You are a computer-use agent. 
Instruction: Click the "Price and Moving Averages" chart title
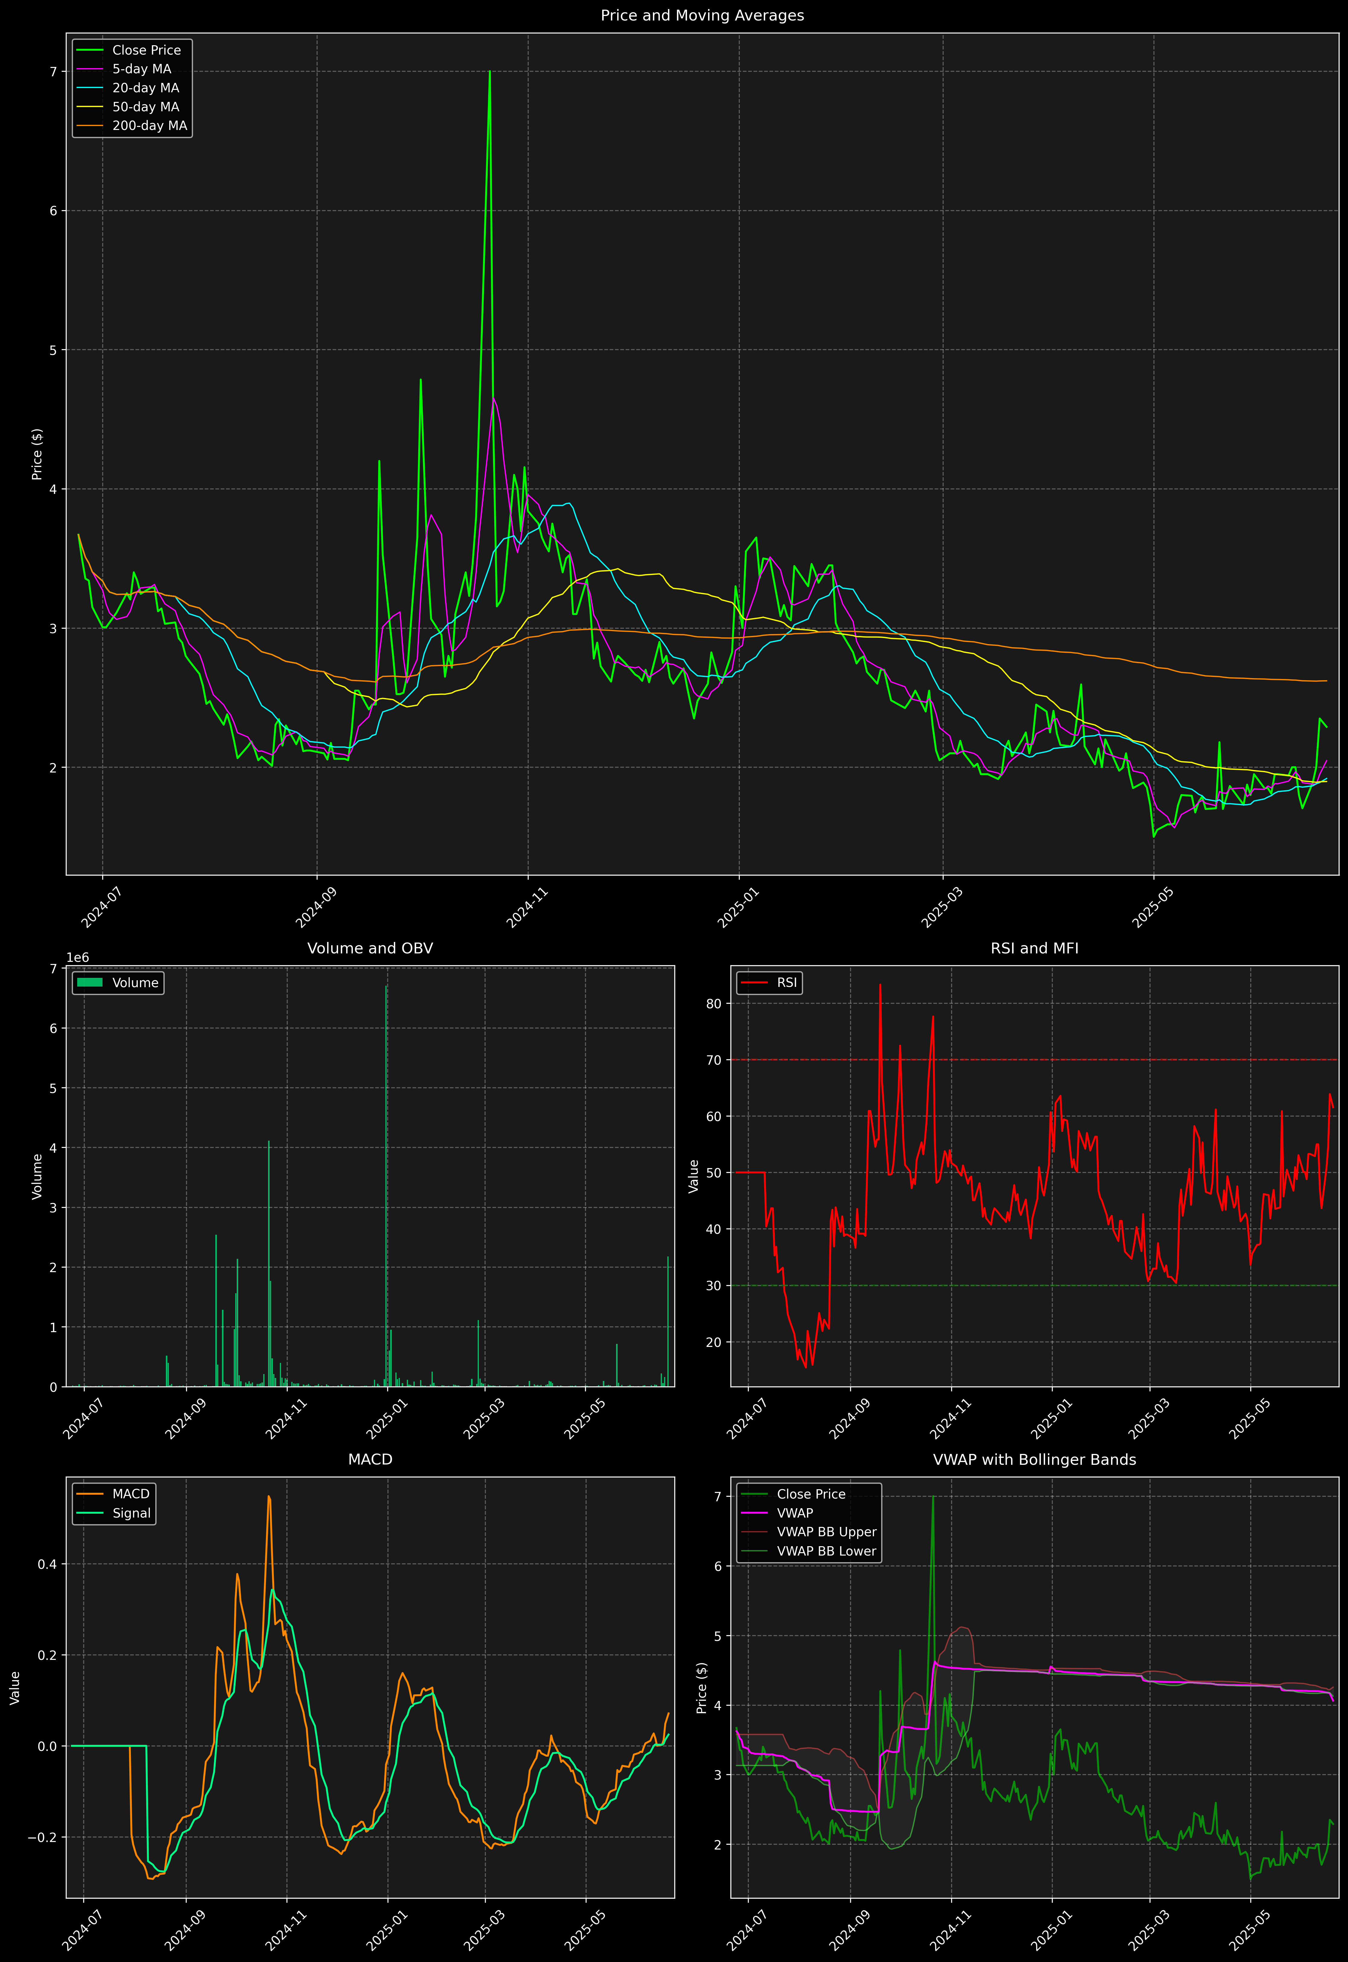pyautogui.click(x=702, y=15)
